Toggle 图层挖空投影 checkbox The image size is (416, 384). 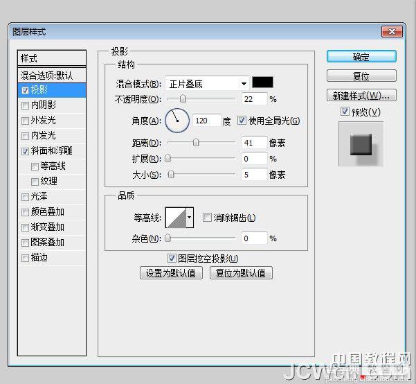pos(172,258)
